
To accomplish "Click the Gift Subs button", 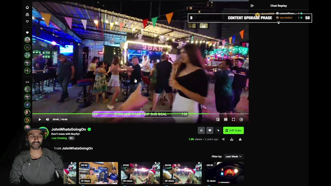I will click(x=233, y=130).
